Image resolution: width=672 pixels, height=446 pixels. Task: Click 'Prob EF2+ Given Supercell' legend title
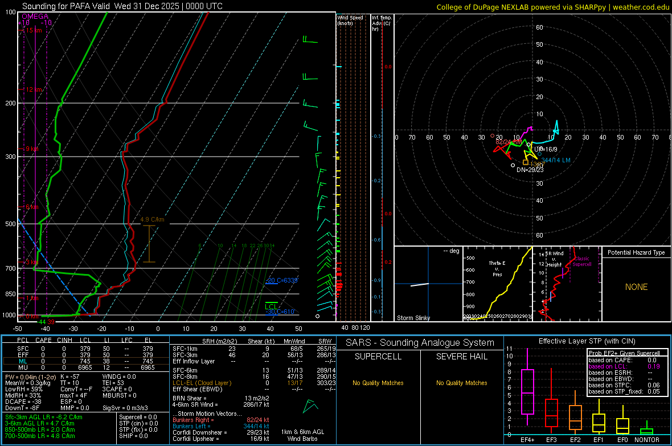tap(624, 353)
